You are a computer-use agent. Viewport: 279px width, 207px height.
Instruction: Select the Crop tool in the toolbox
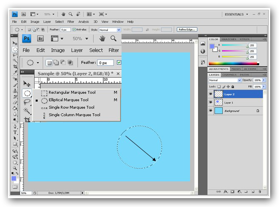coord(15,66)
